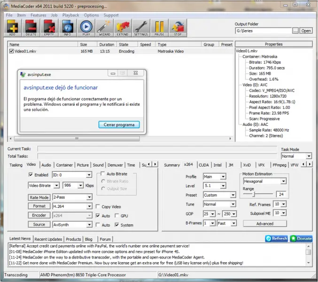Click the avsinput.exe dialog title icon
This screenshot has width=318, height=282.
pyautogui.click(x=23, y=74)
